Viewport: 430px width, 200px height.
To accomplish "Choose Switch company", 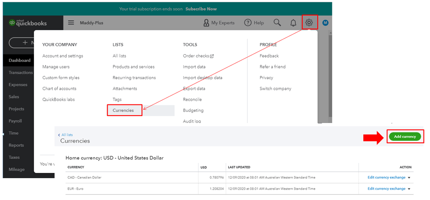I will (x=275, y=89).
